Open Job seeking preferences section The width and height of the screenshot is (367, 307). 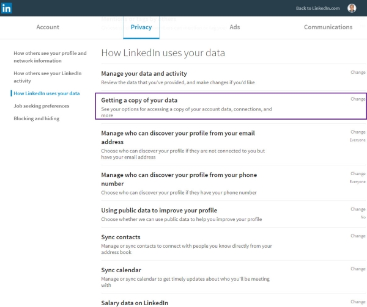42,106
